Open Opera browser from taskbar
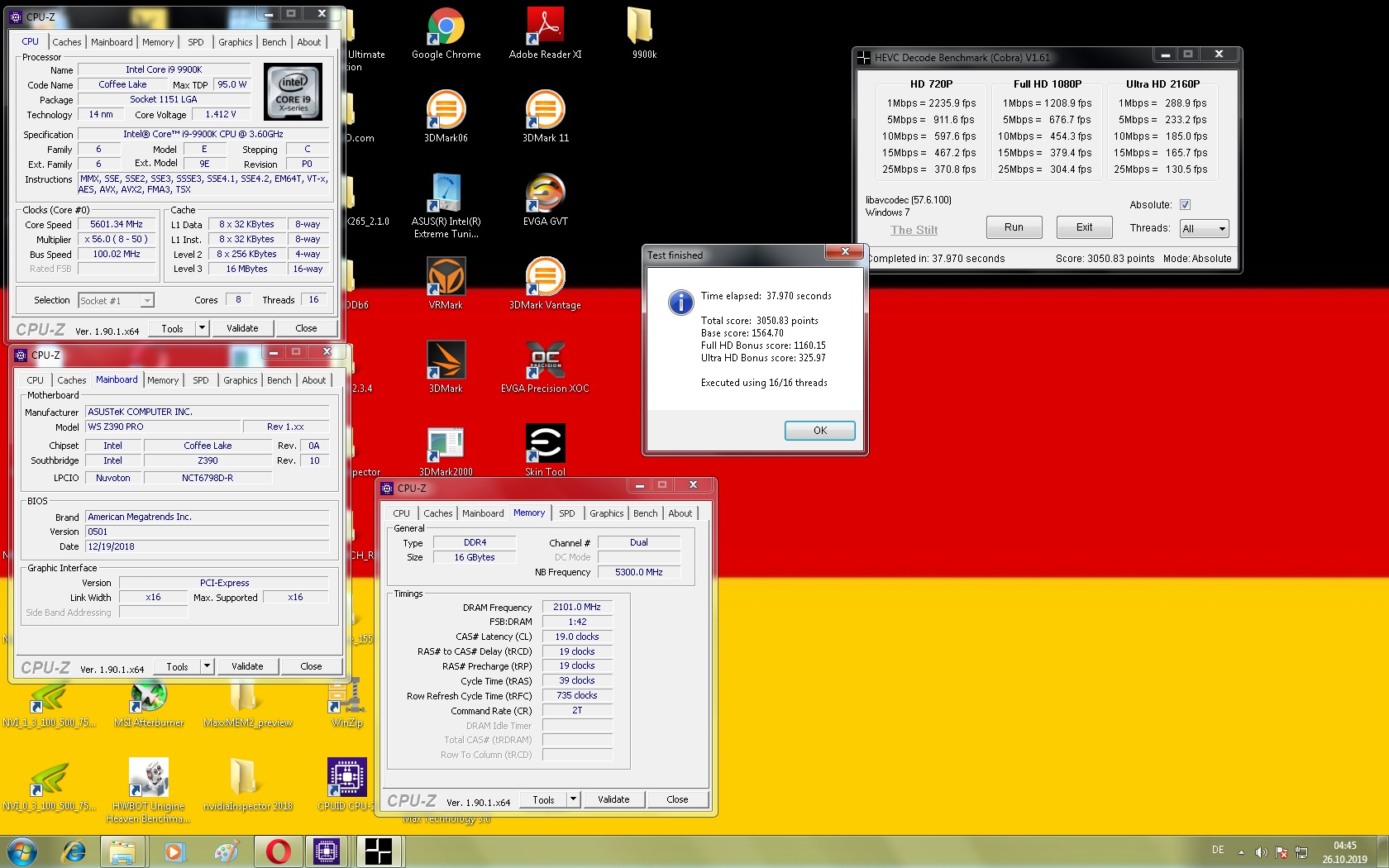The height and width of the screenshot is (868, 1389). click(x=278, y=851)
